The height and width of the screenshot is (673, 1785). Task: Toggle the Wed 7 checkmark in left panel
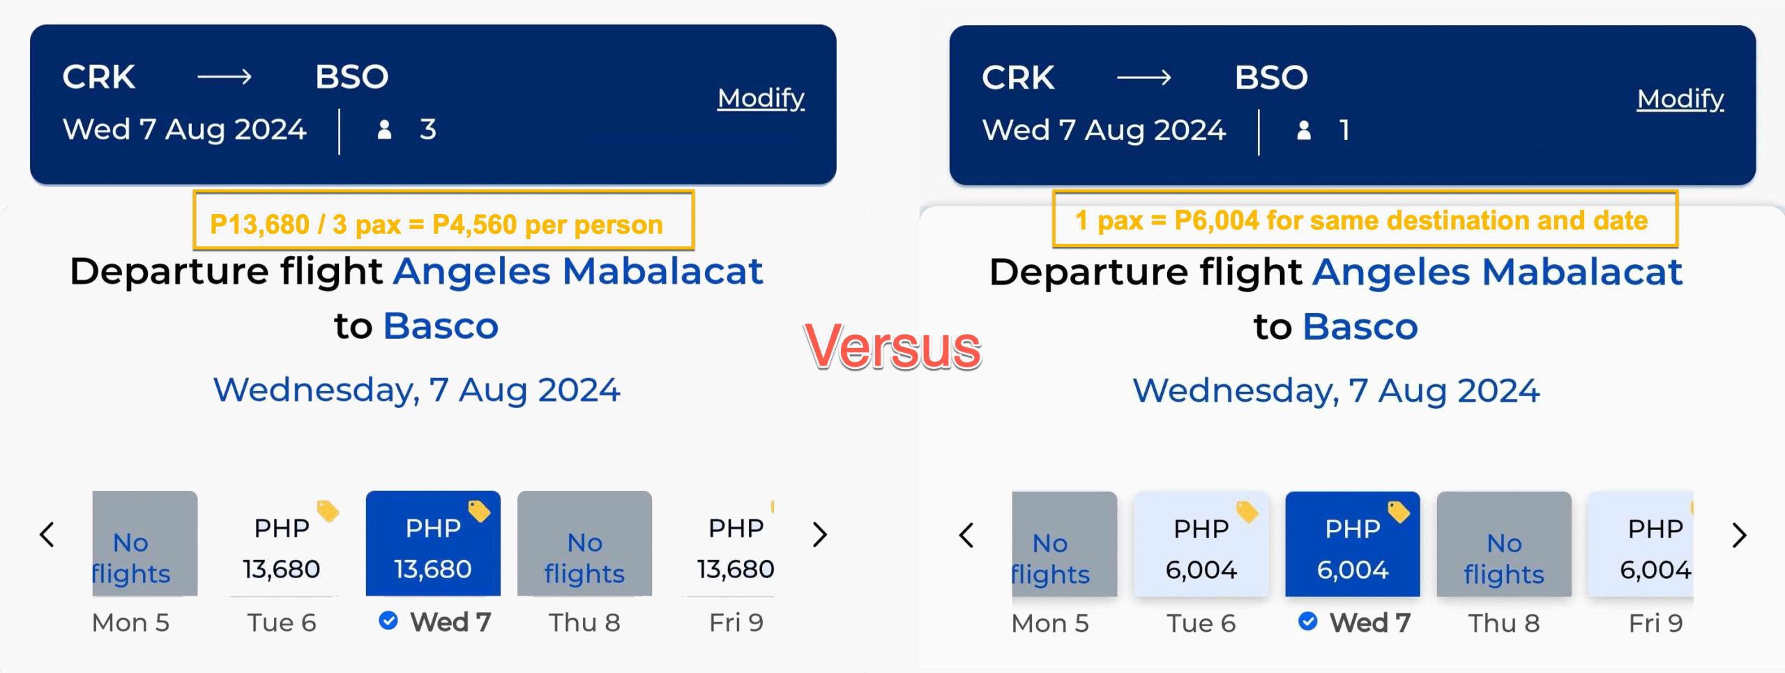click(x=388, y=620)
